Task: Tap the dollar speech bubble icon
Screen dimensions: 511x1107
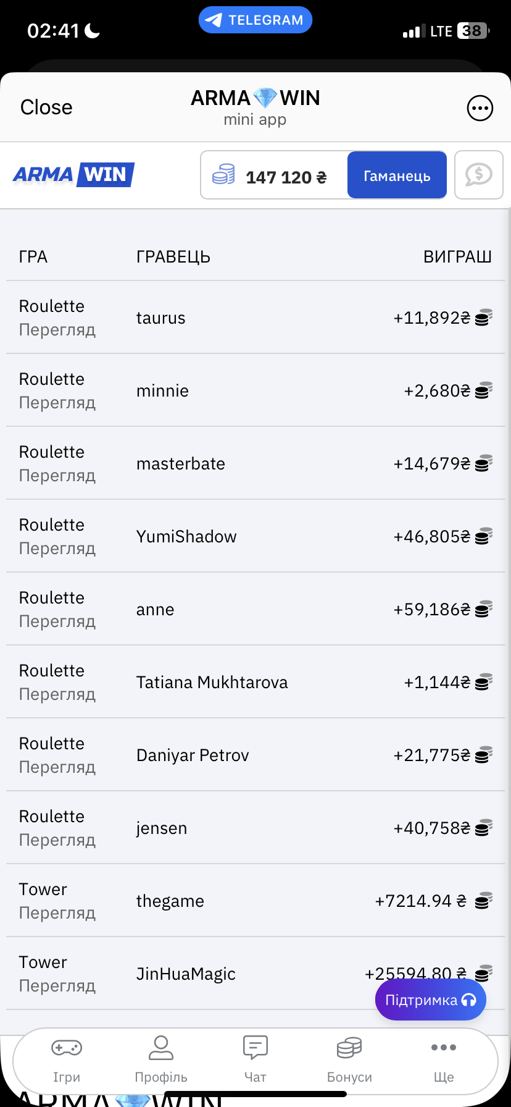Action: [x=478, y=175]
